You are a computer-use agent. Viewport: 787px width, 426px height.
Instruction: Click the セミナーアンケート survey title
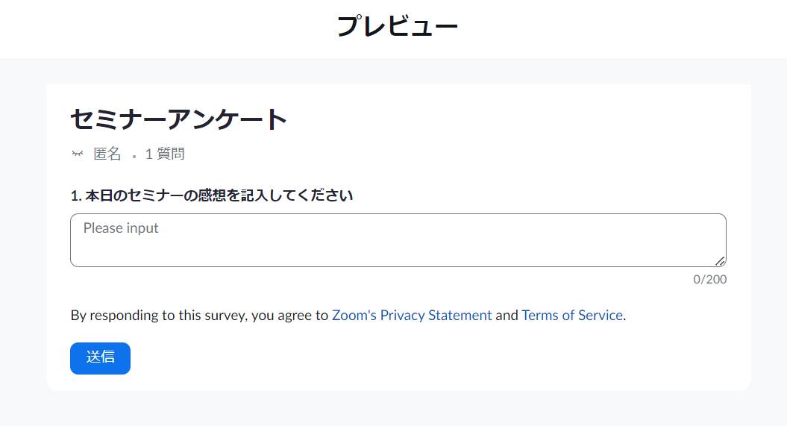point(179,119)
